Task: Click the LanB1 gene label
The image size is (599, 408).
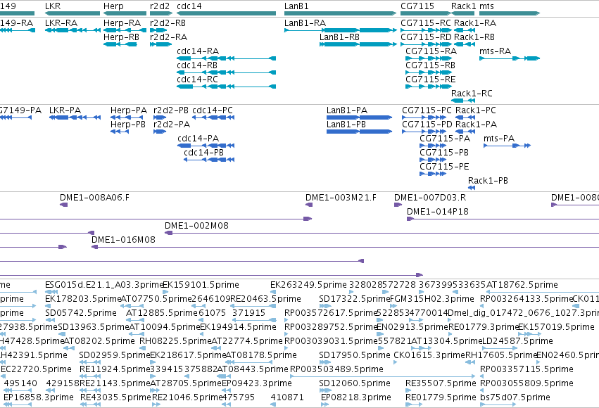Action: (x=296, y=6)
